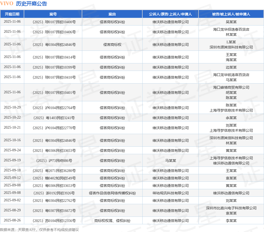Click the 案由 column header

point(112,14)
